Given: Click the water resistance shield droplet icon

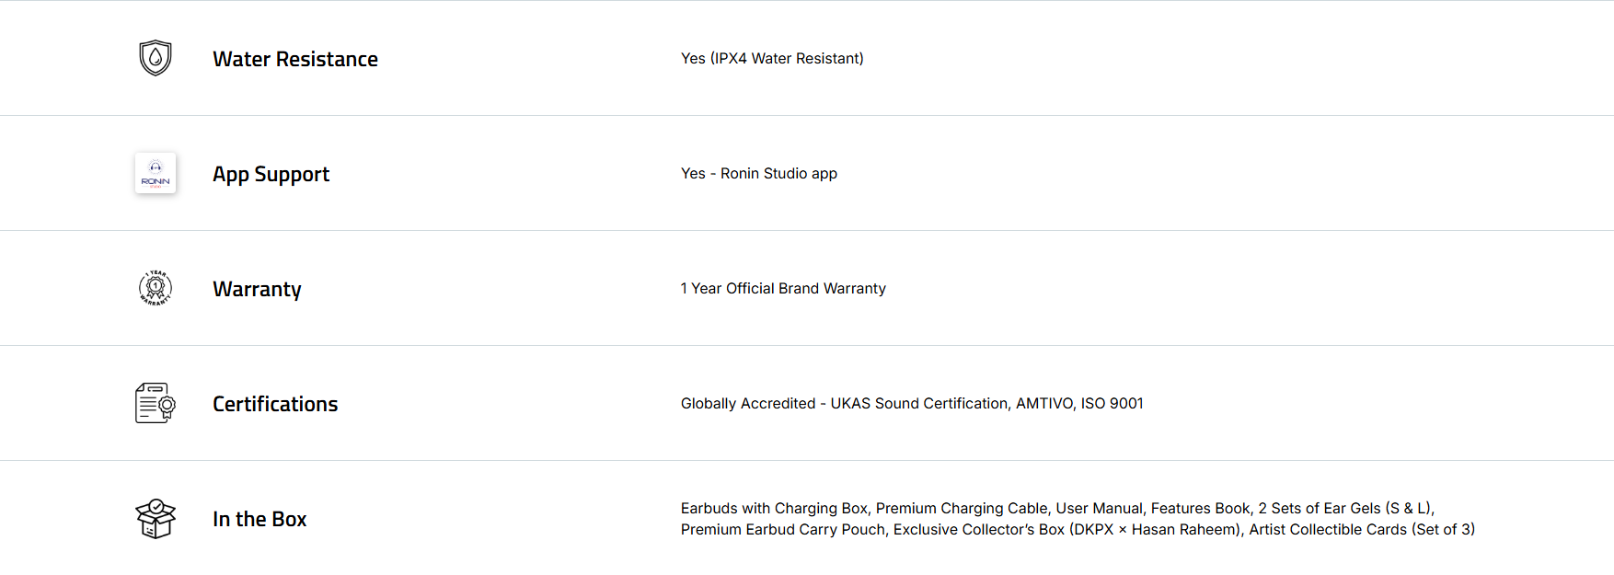Looking at the screenshot, I should pos(156,58).
